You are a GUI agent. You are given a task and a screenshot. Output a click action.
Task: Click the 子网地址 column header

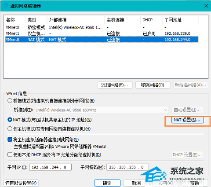[180, 20]
